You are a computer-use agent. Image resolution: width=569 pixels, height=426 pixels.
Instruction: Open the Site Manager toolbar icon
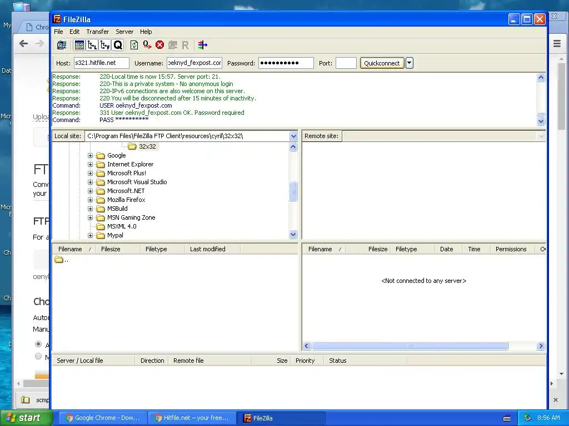coord(62,45)
